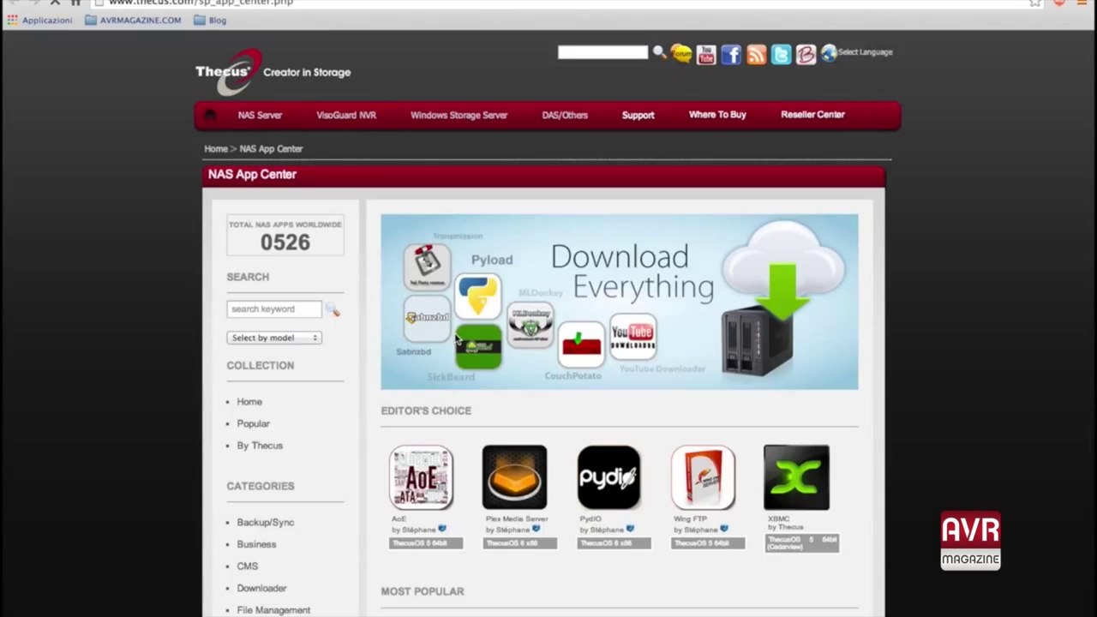
Task: Open the AVRMAGAZINE.COM bookmark folder
Action: (x=133, y=20)
